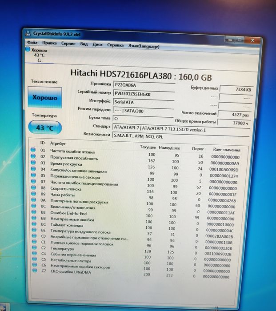Click status icon of attribute 0C

[x=34, y=206]
